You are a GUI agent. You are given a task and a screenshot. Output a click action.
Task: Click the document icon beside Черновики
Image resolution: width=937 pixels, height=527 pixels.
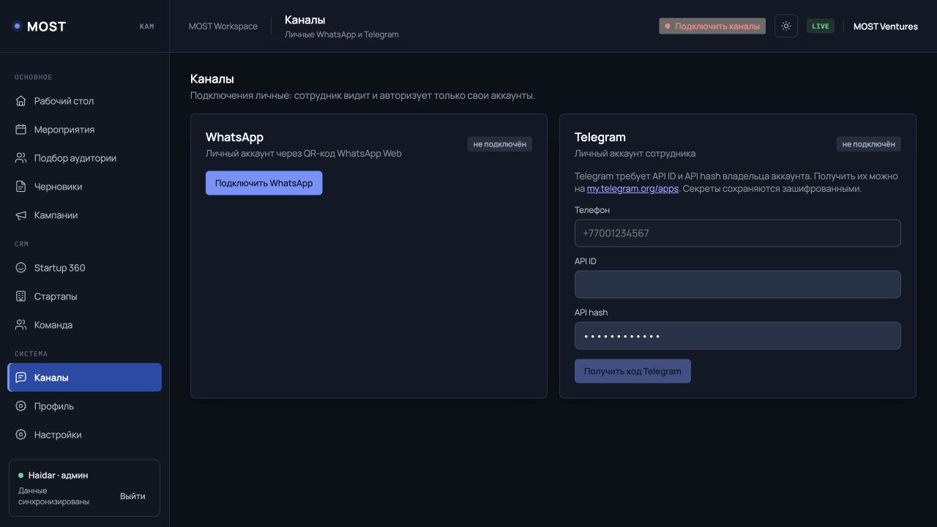(20, 187)
